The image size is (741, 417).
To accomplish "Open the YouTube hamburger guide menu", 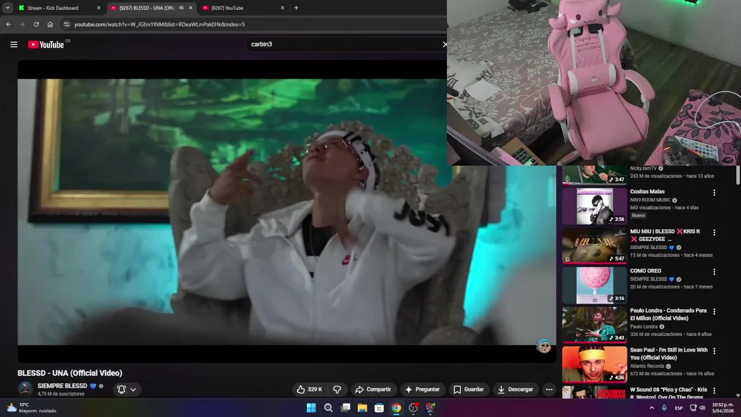I will pyautogui.click(x=14, y=44).
